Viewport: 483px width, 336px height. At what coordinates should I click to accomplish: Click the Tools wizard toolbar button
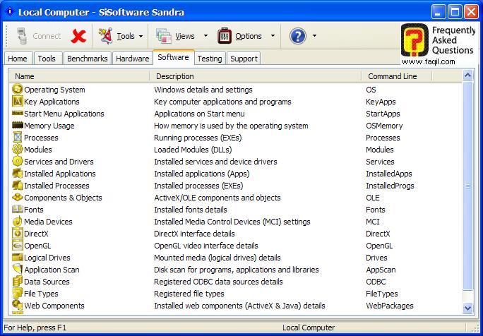pyautogui.click(x=117, y=36)
